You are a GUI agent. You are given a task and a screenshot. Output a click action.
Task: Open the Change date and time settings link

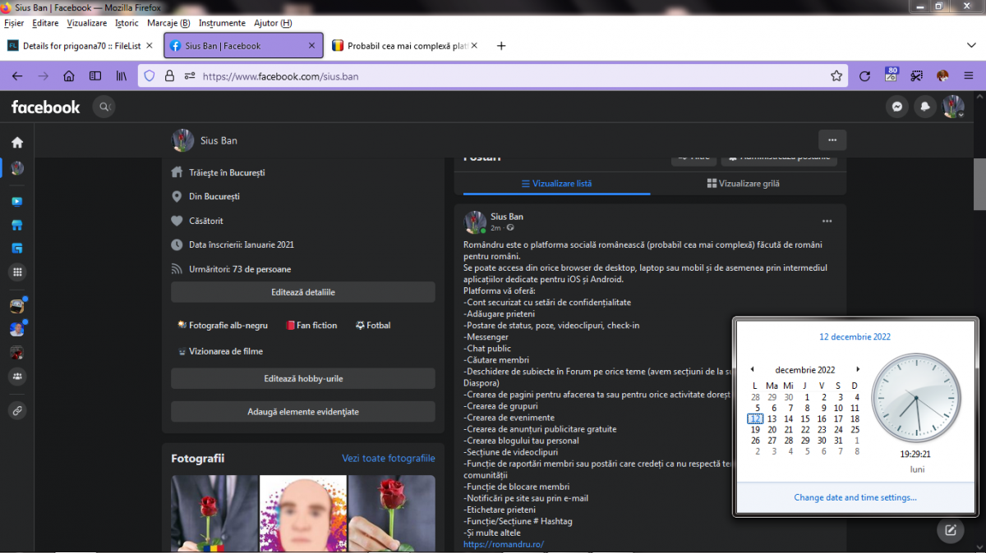(x=855, y=497)
